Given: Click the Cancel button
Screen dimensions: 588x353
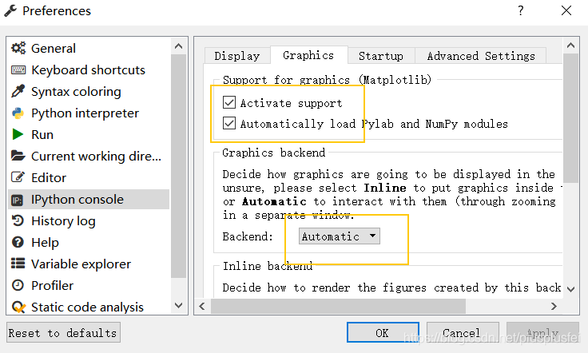Looking at the screenshot, I should point(463,332).
